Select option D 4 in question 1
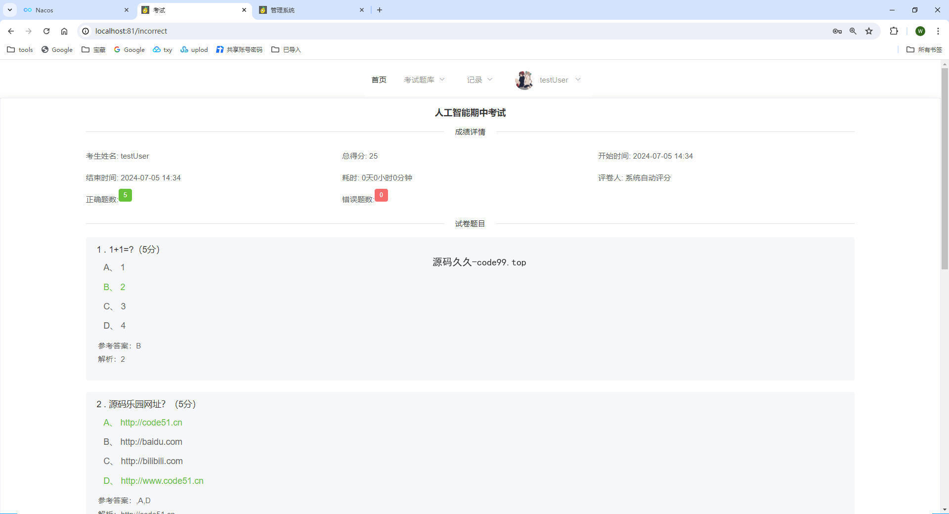The width and height of the screenshot is (949, 514). pos(115,326)
